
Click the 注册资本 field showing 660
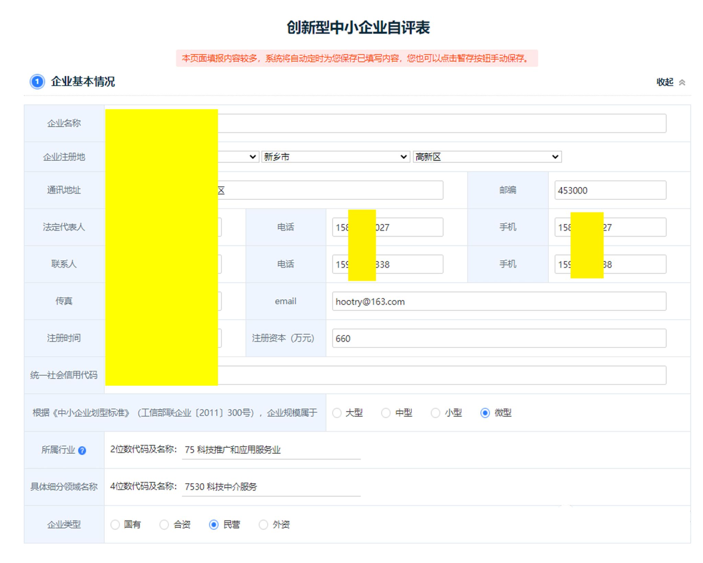pyautogui.click(x=499, y=339)
